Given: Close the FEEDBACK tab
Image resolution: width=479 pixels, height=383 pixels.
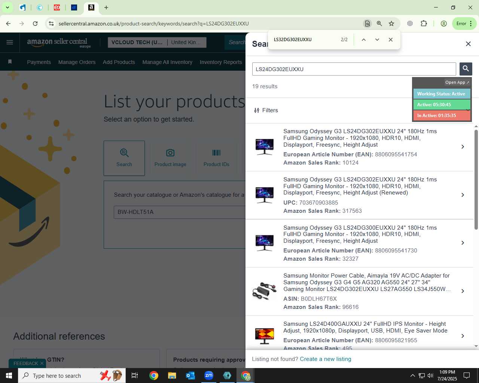Looking at the screenshot, I should pos(42,363).
